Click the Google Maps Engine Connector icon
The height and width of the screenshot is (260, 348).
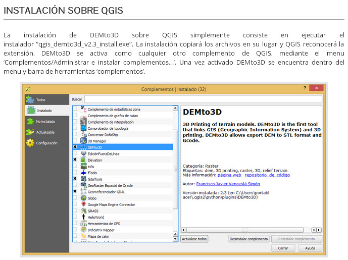(x=83, y=204)
